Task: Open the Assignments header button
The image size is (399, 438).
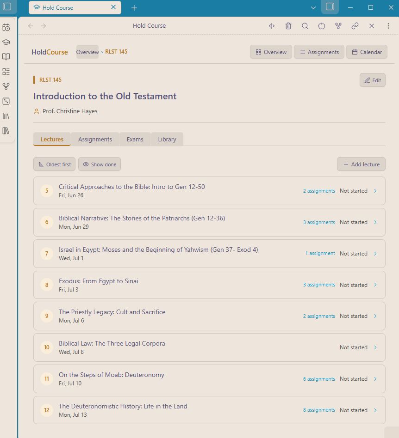Action: coord(319,52)
